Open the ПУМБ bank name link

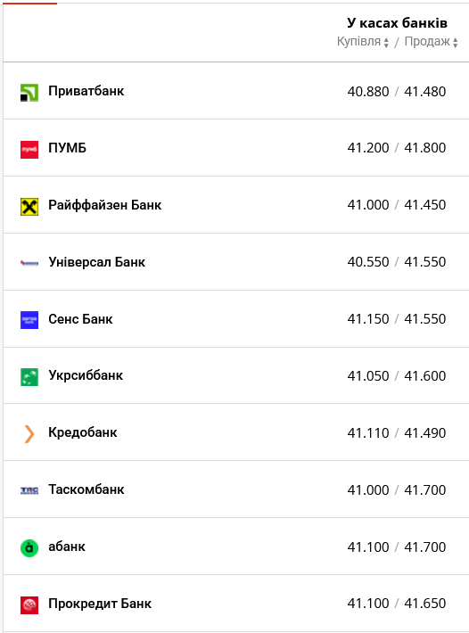(68, 148)
